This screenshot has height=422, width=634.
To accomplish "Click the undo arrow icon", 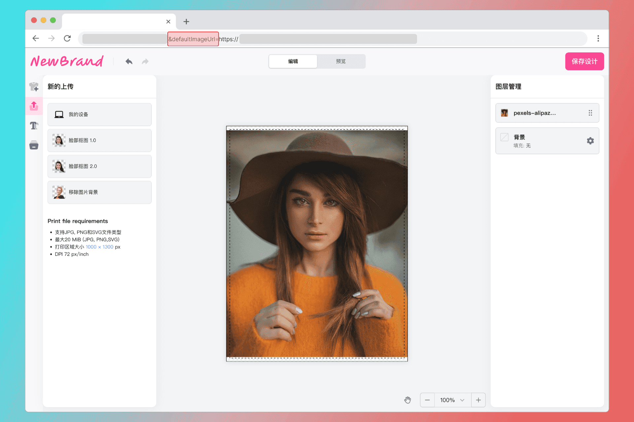I will pyautogui.click(x=129, y=62).
